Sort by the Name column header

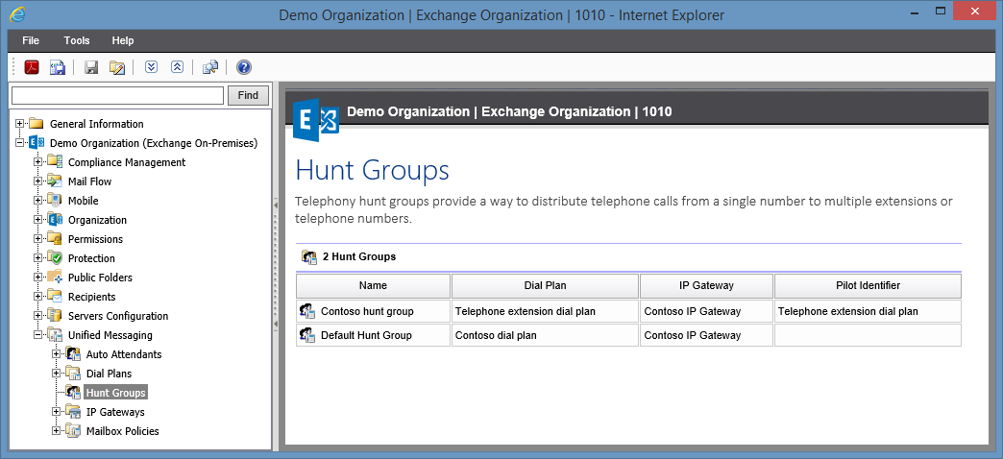click(373, 286)
